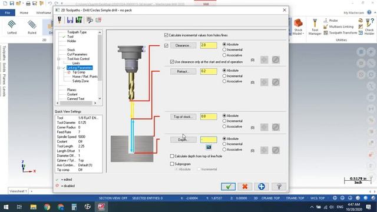Select Absolute for Retract

(x=224, y=71)
